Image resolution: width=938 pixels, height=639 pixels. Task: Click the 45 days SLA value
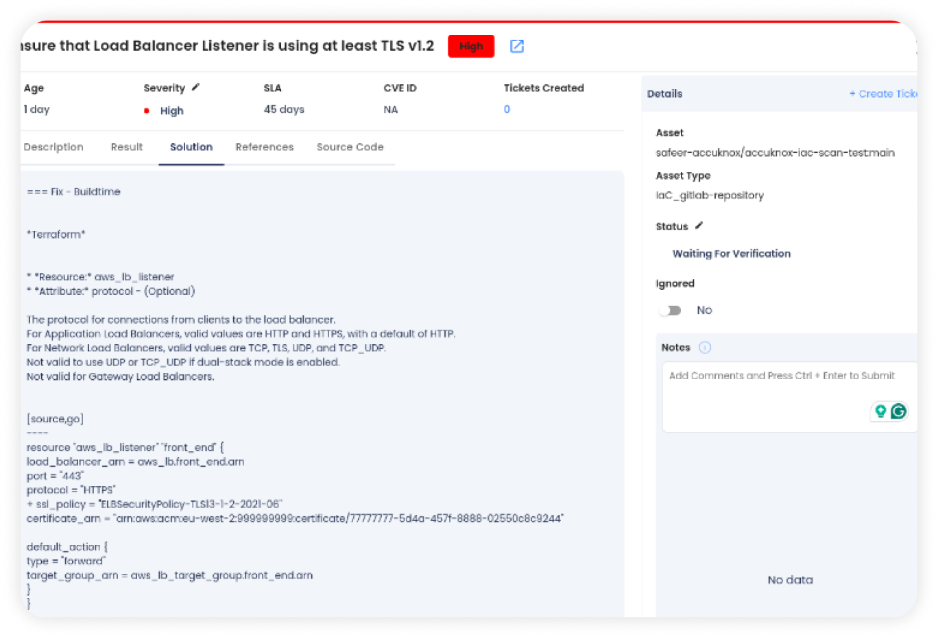coord(284,109)
